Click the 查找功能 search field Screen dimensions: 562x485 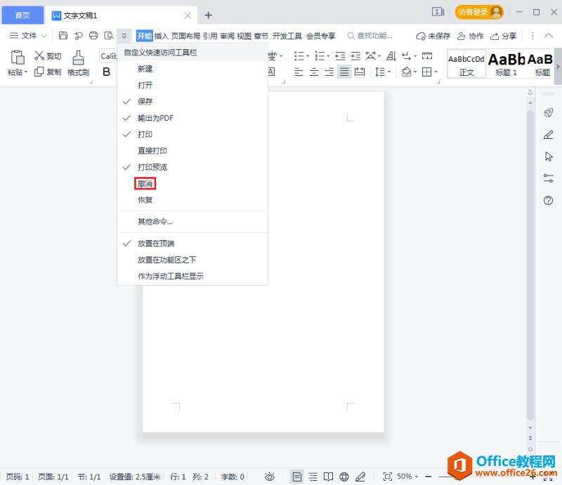(x=371, y=36)
